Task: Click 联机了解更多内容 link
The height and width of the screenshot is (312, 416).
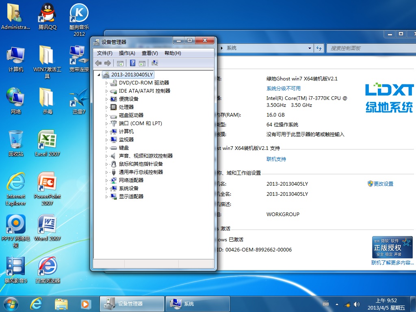Action: pos(393,263)
